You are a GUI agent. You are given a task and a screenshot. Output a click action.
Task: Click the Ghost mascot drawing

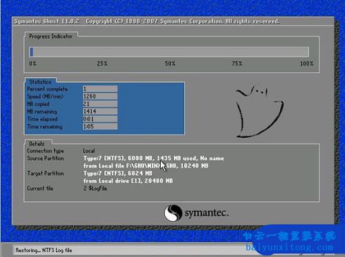259,111
